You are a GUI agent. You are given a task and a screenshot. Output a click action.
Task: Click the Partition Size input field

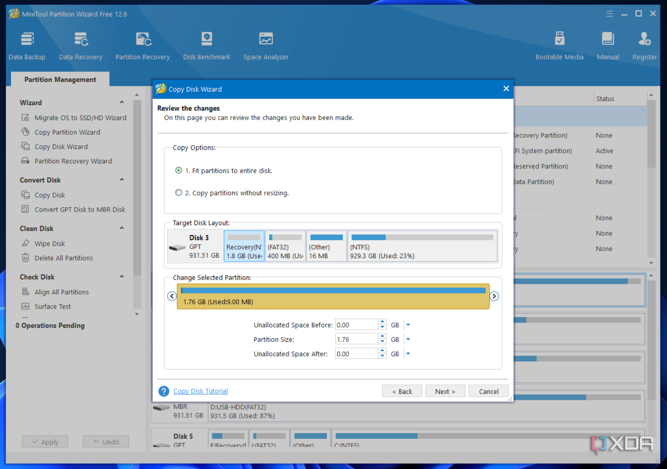pos(357,339)
